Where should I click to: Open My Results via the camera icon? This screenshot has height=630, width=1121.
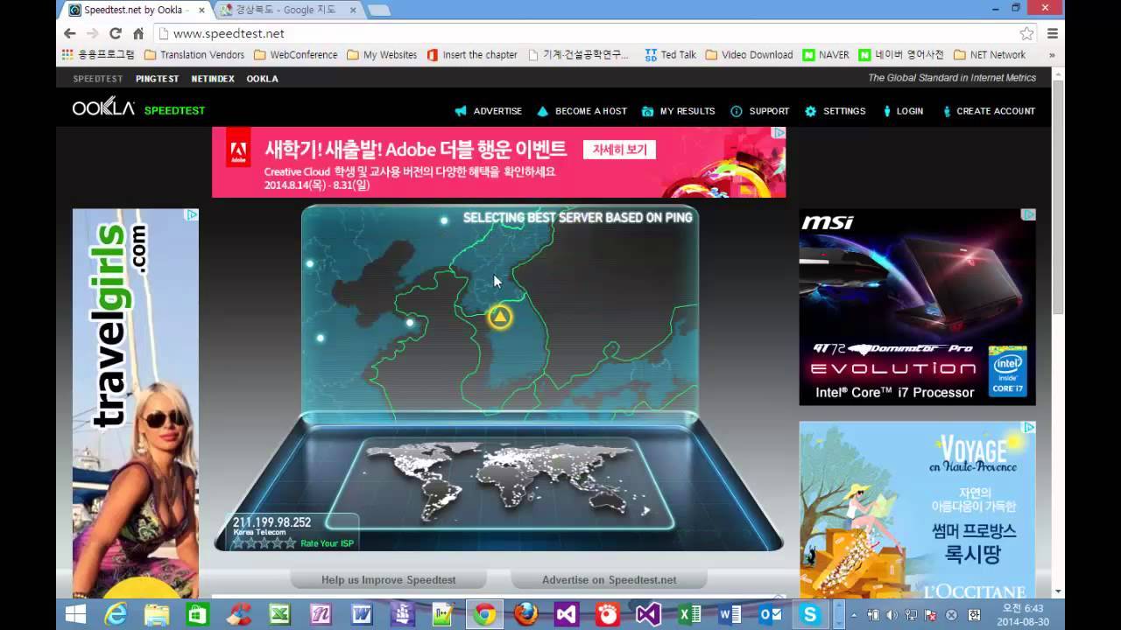pyautogui.click(x=648, y=111)
